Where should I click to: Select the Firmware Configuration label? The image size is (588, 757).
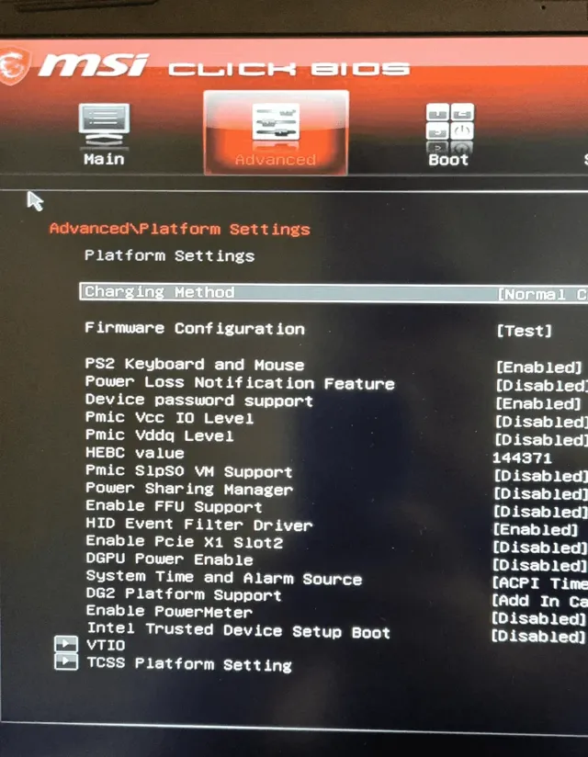[x=195, y=329]
